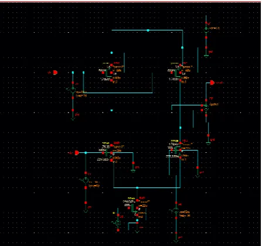Click the ground under the bottom-right sine source
262x246 pixels.
[x=176, y=241]
